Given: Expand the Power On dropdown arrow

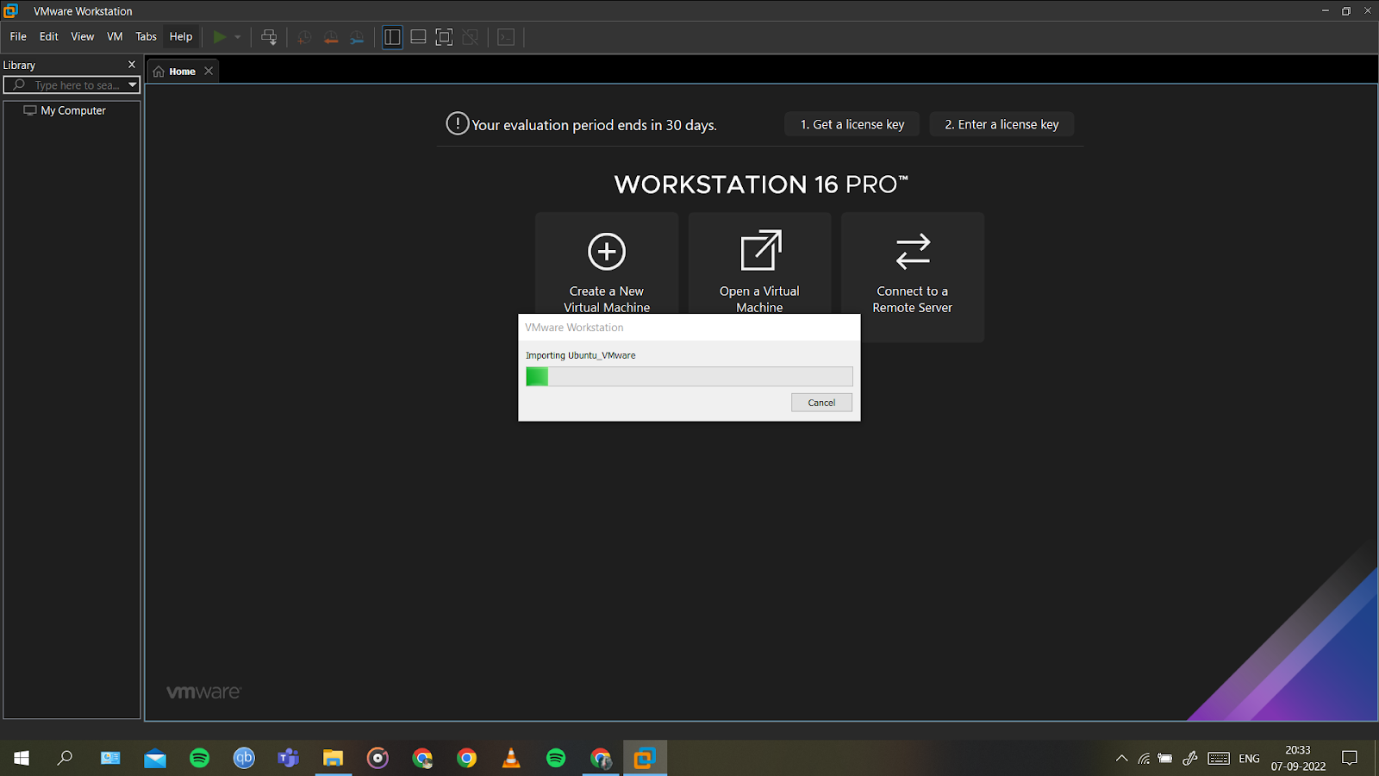Looking at the screenshot, I should tap(238, 37).
